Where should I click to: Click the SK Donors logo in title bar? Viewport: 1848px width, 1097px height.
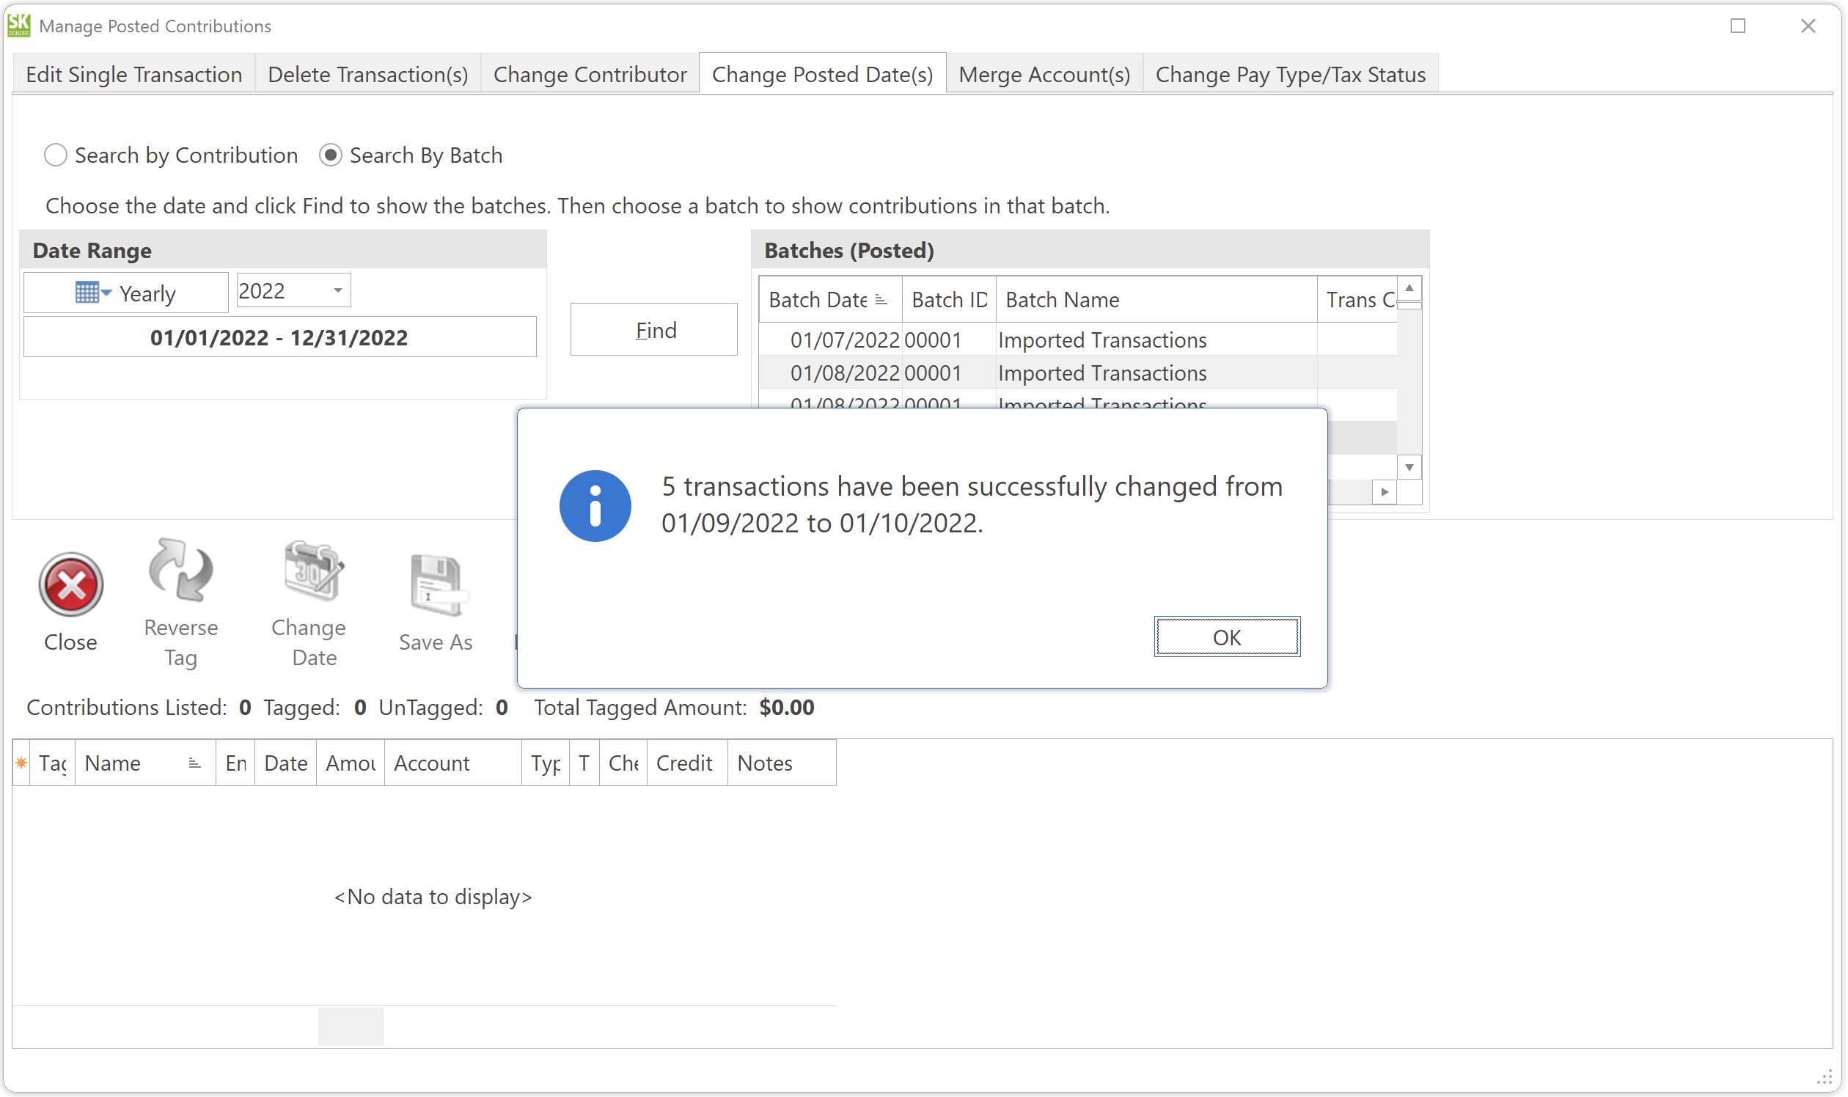[18, 25]
